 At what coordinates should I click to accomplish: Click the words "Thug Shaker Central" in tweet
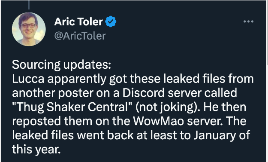tap(72, 107)
